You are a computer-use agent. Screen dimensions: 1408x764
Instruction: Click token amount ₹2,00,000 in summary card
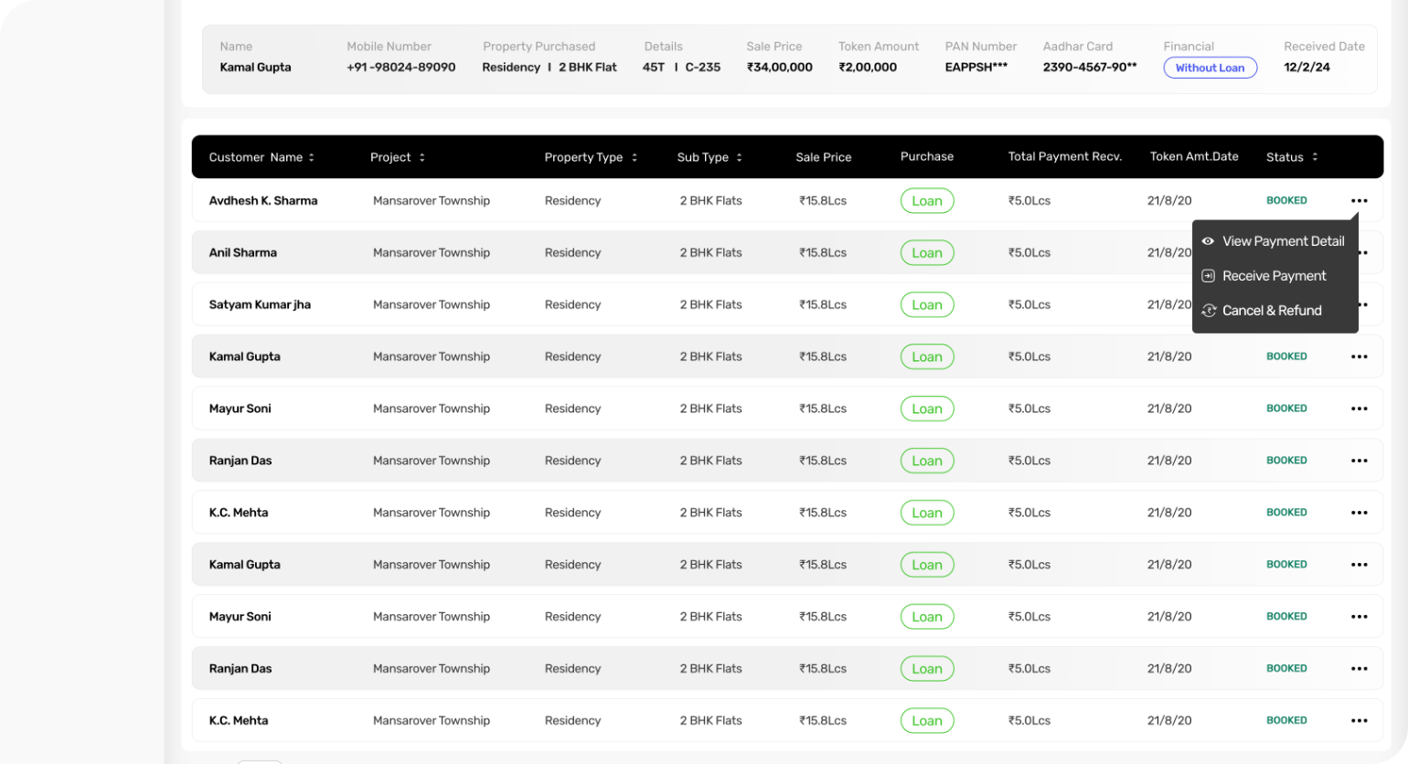(868, 68)
